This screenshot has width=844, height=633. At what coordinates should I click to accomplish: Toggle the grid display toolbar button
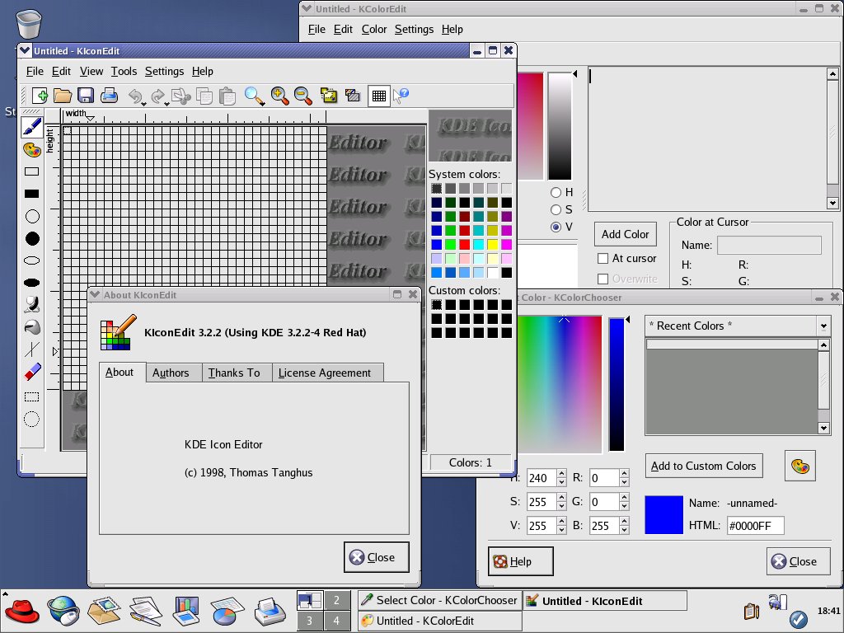coord(378,96)
